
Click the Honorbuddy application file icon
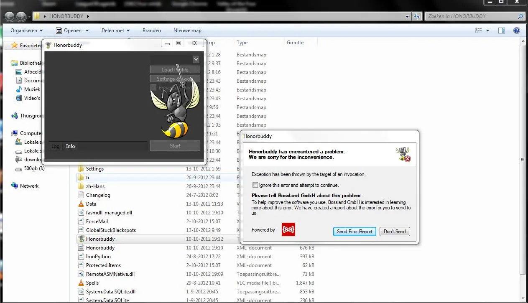[x=81, y=239]
